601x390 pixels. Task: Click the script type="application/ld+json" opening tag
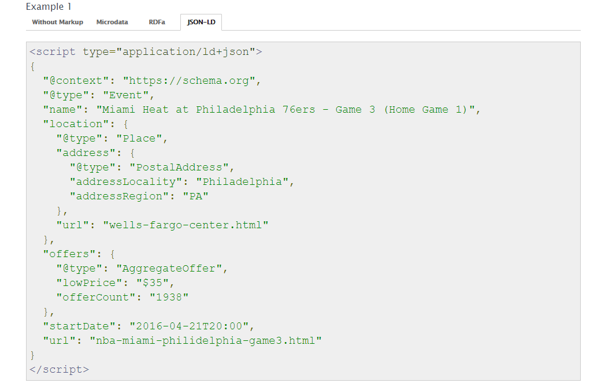click(146, 52)
